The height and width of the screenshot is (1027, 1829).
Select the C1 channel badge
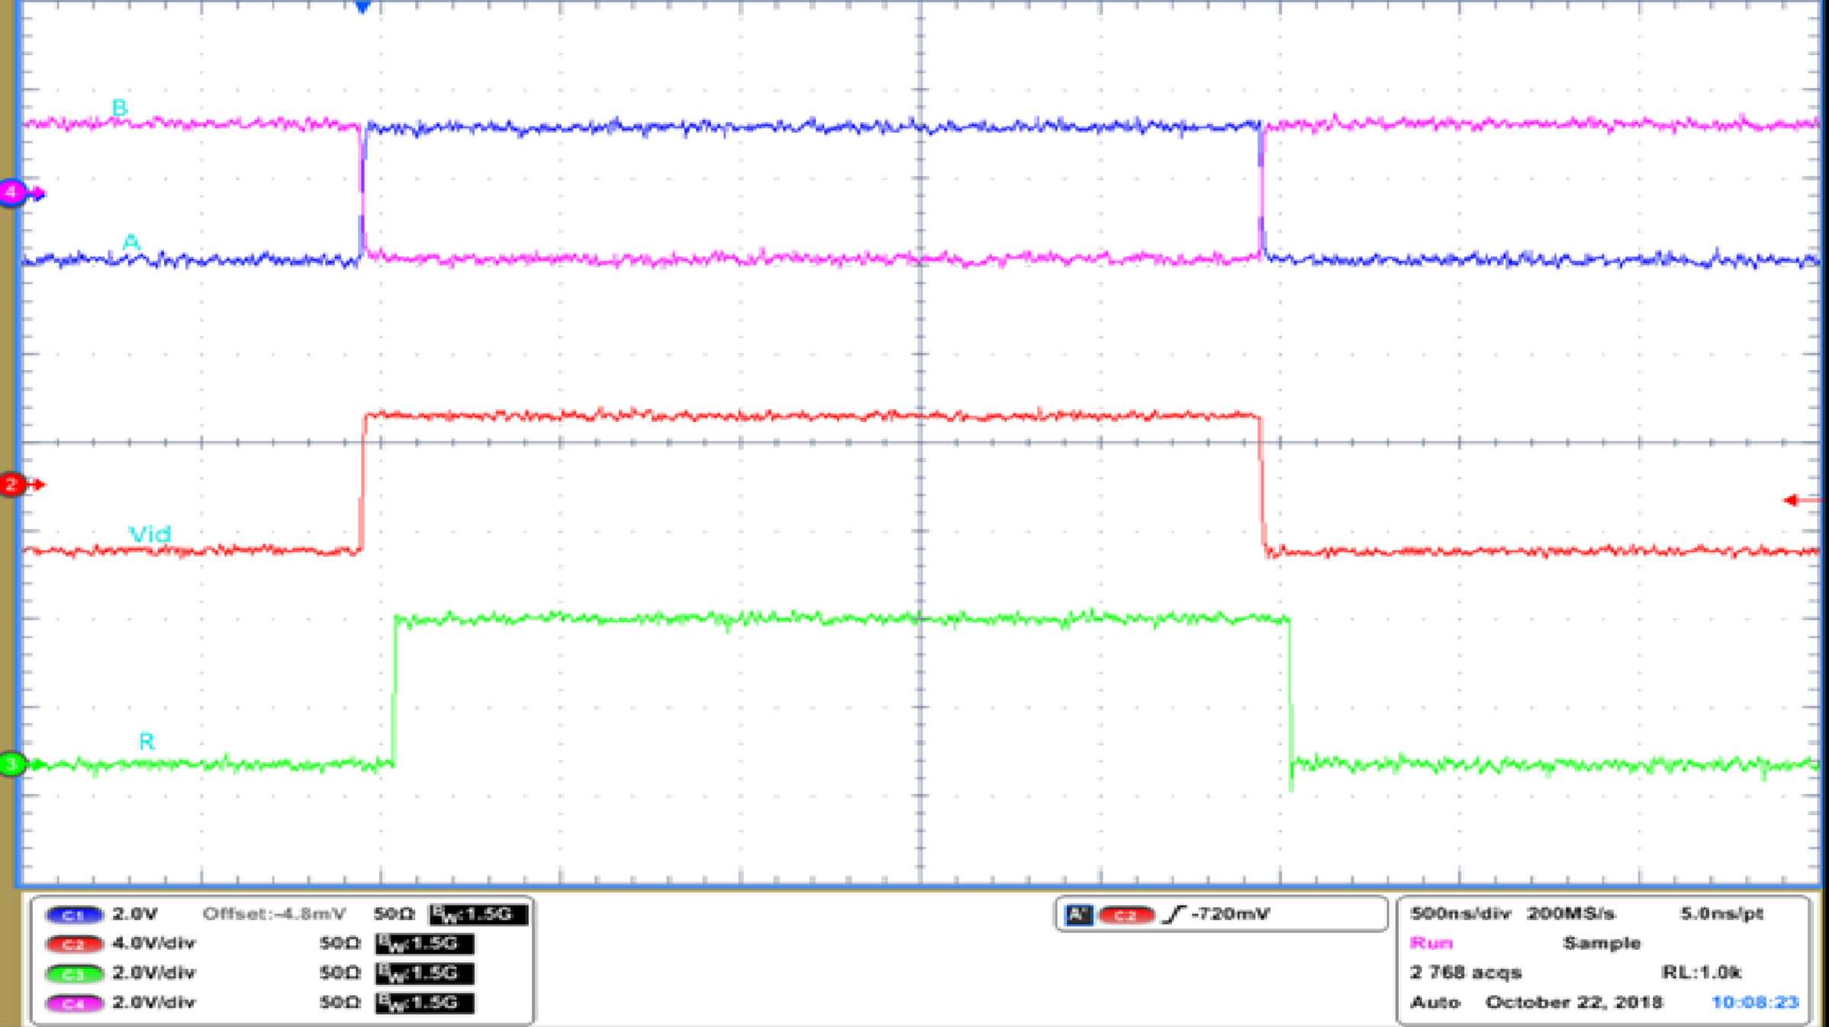[x=73, y=915]
